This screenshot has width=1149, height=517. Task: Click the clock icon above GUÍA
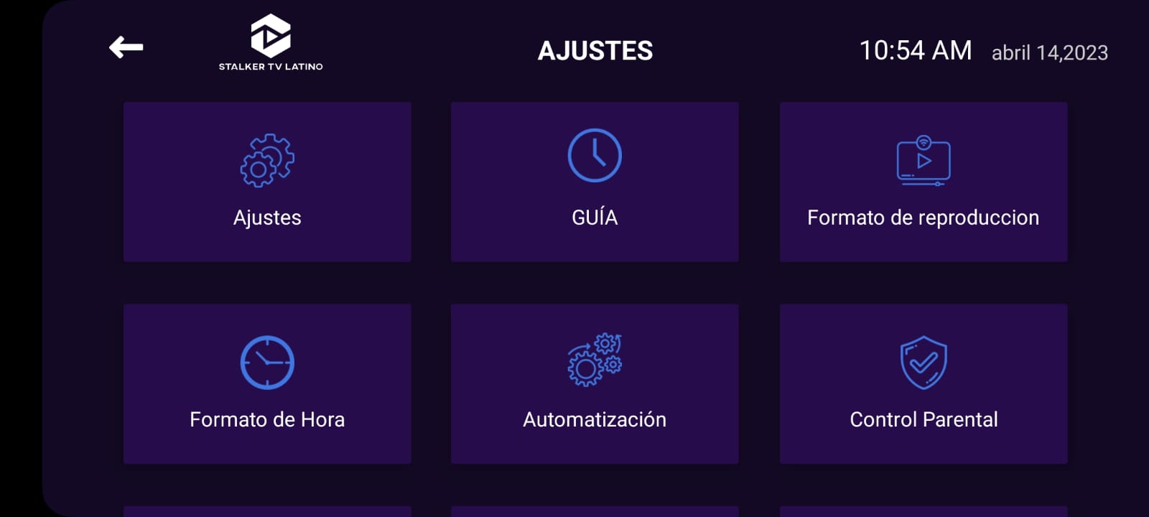pos(595,156)
